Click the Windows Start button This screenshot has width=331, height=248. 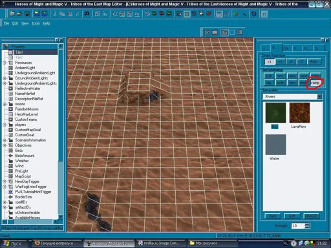[x=14, y=243]
